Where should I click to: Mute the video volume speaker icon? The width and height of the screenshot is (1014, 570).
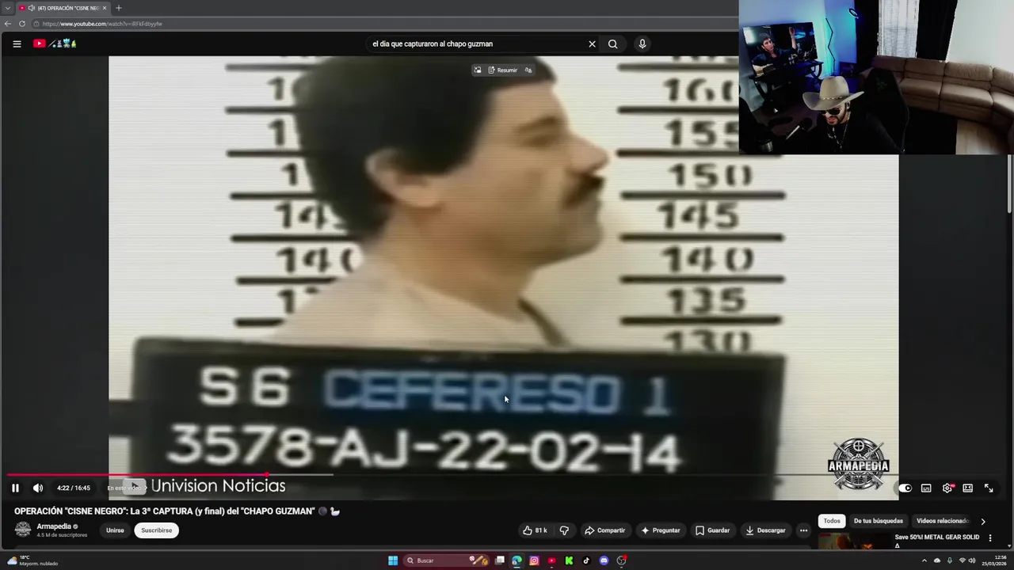tap(37, 488)
